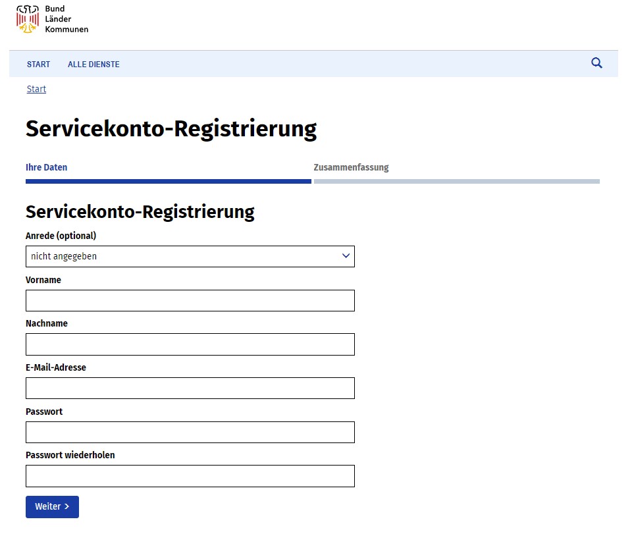Follow the Start breadcrumb link
The width and height of the screenshot is (634, 534).
(x=36, y=89)
